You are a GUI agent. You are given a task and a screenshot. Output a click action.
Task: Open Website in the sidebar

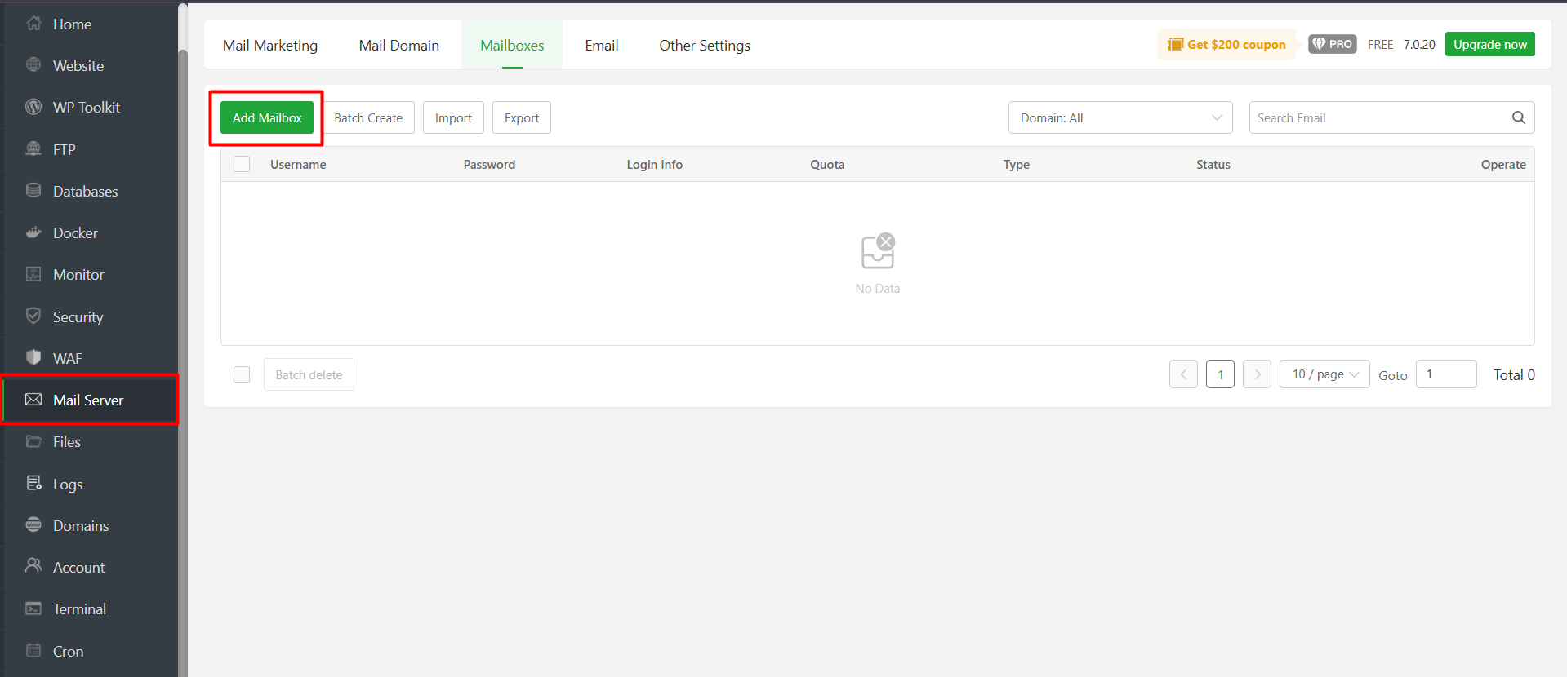[x=90, y=65]
